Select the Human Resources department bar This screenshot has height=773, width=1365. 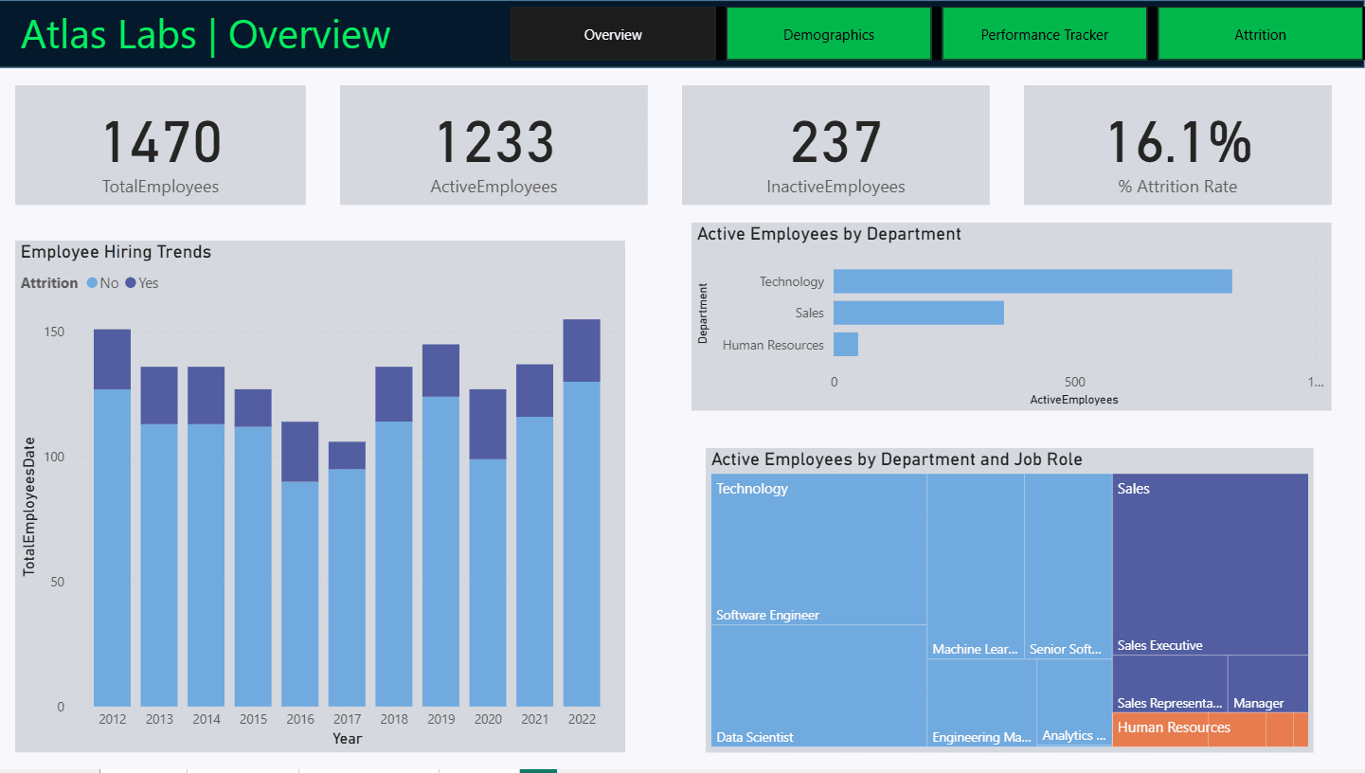pyautogui.click(x=846, y=345)
